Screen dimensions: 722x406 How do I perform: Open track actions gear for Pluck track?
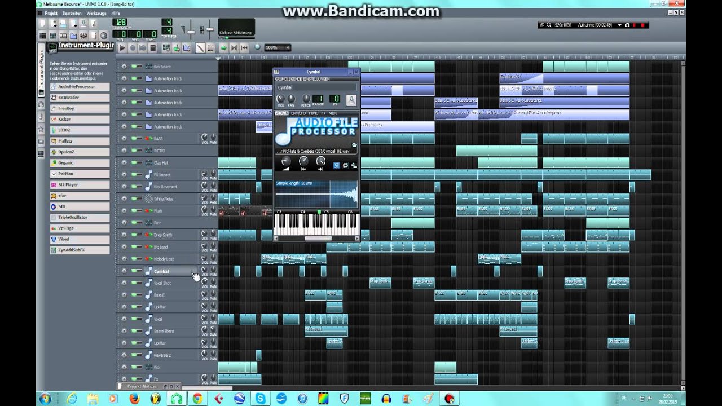tap(124, 210)
